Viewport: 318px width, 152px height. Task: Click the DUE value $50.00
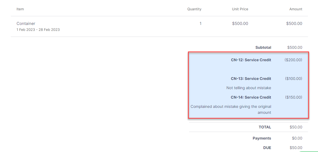(296, 148)
